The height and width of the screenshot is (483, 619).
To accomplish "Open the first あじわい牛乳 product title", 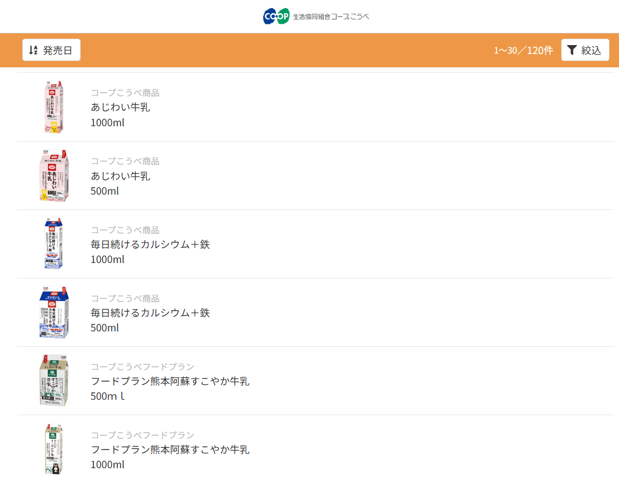I will pos(120,107).
